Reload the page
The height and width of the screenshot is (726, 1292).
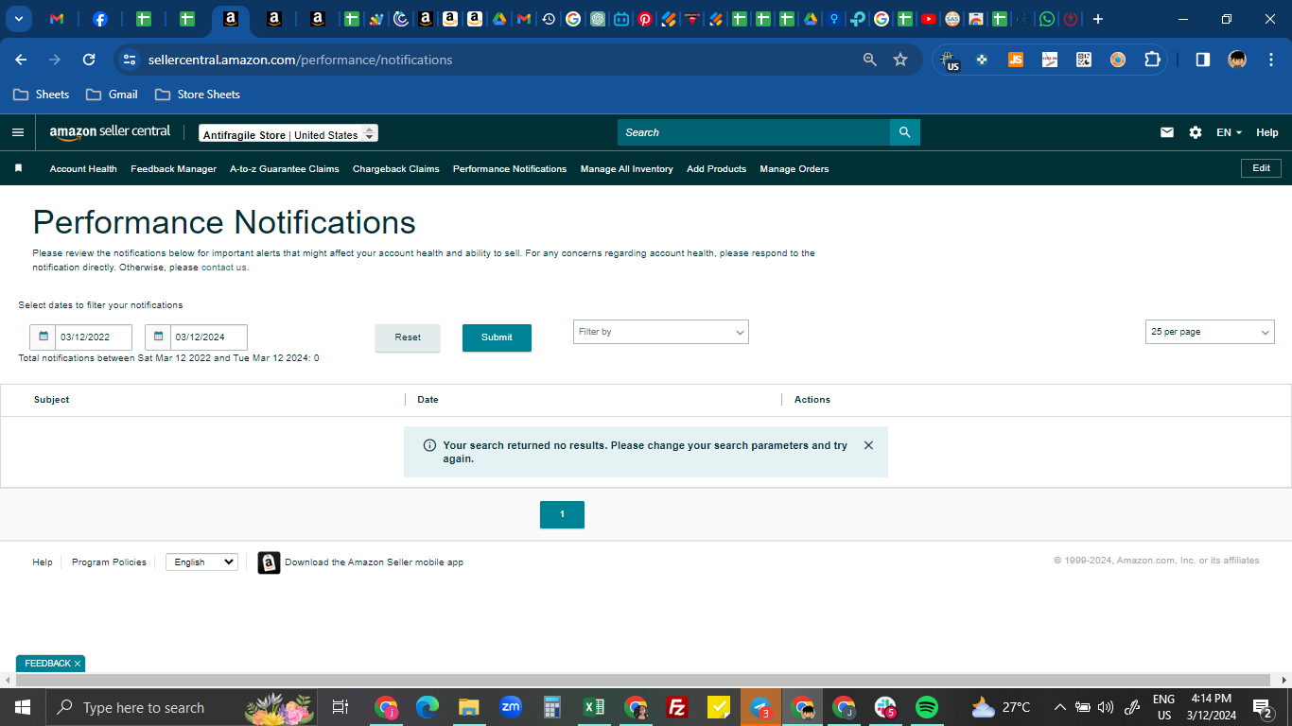[x=89, y=60]
